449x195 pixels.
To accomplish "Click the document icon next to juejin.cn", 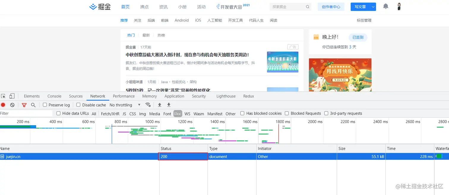I will 2,157.
